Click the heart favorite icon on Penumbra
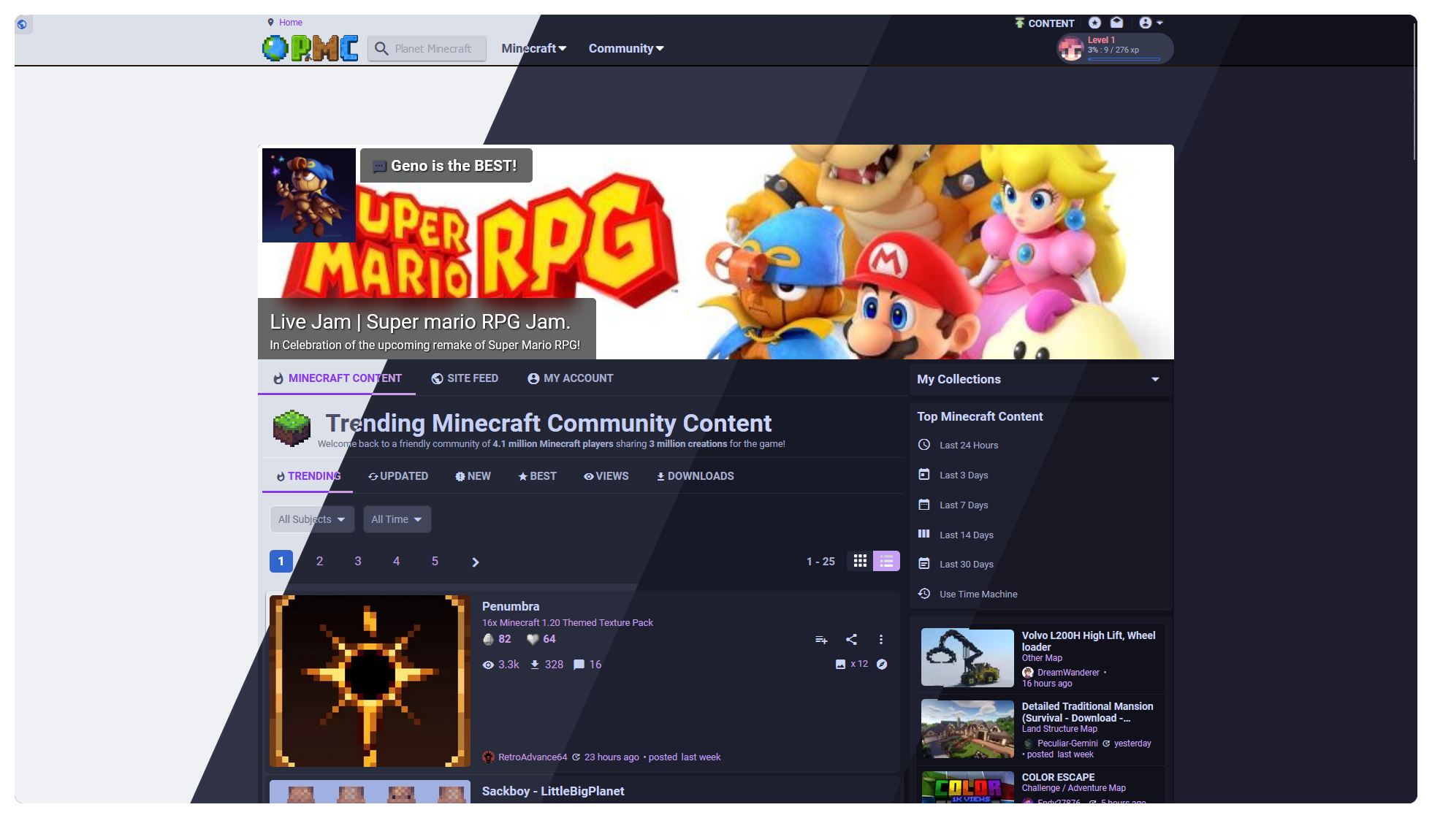The image size is (1432, 818). click(533, 639)
